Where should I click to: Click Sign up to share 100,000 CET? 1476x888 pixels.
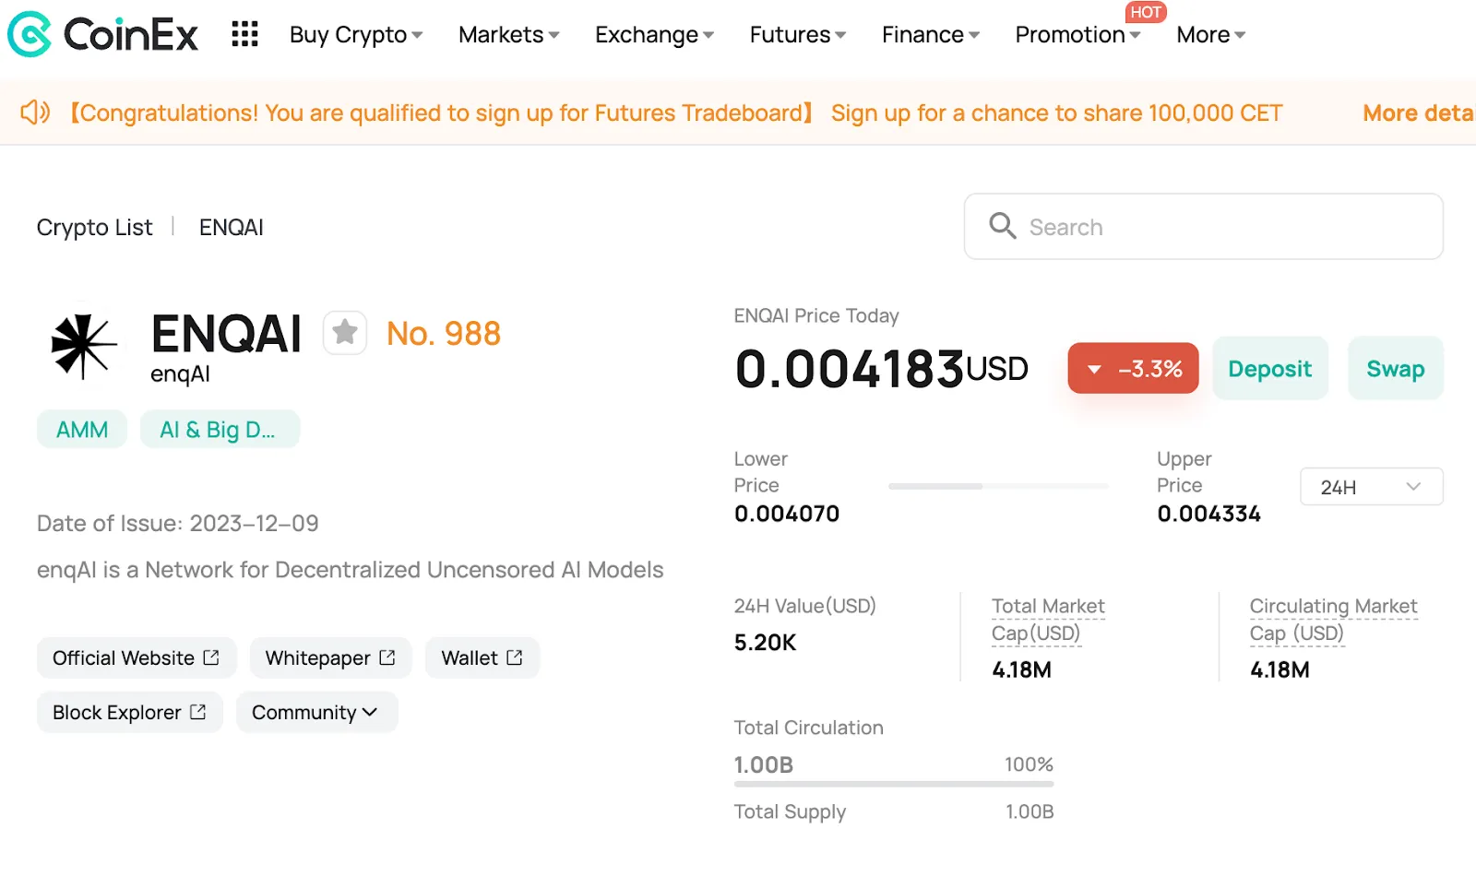(1056, 112)
